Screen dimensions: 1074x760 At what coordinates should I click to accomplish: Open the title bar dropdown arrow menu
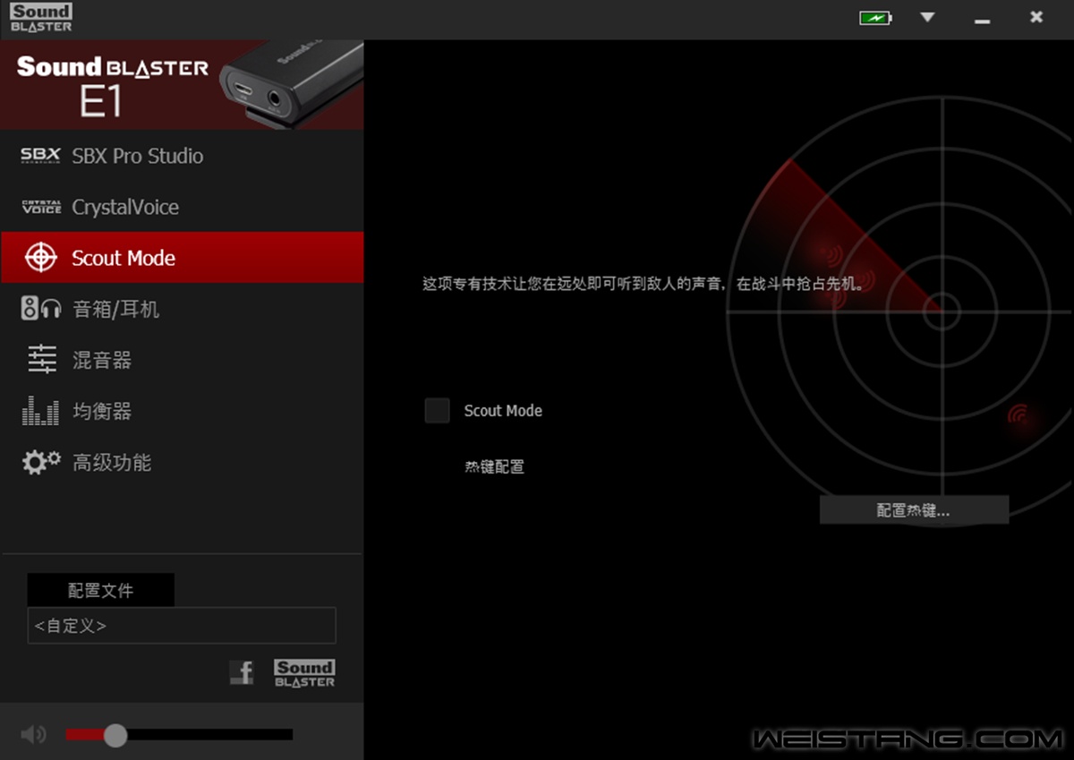tap(927, 17)
